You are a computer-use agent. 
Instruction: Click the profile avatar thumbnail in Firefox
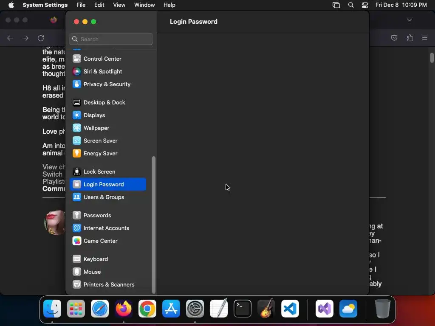[55, 222]
